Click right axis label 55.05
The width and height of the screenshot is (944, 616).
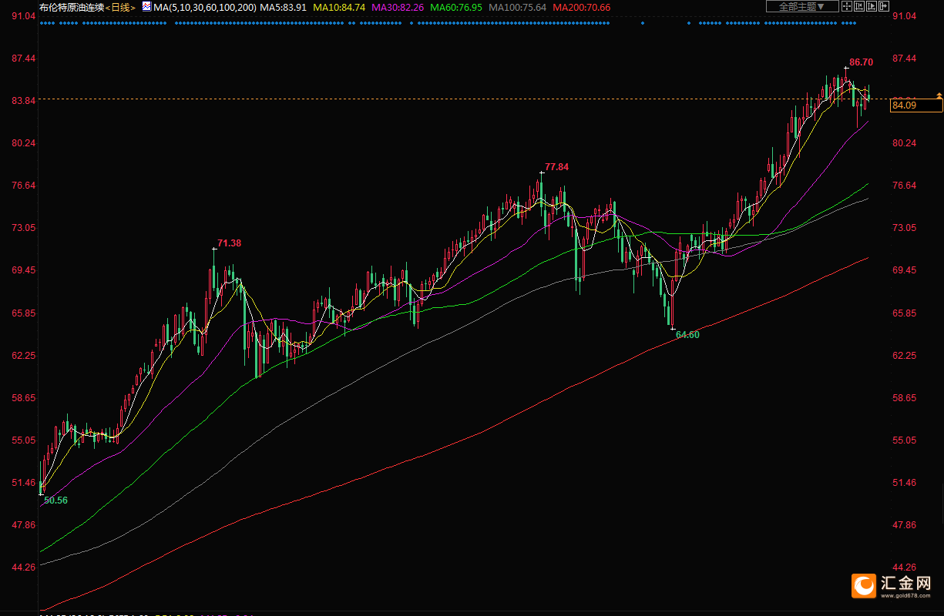903,440
